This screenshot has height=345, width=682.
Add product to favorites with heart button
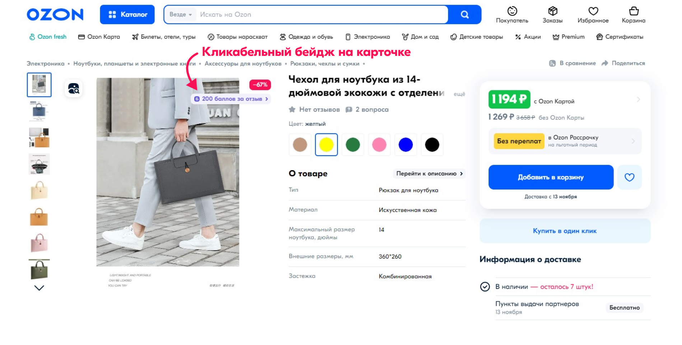629,177
